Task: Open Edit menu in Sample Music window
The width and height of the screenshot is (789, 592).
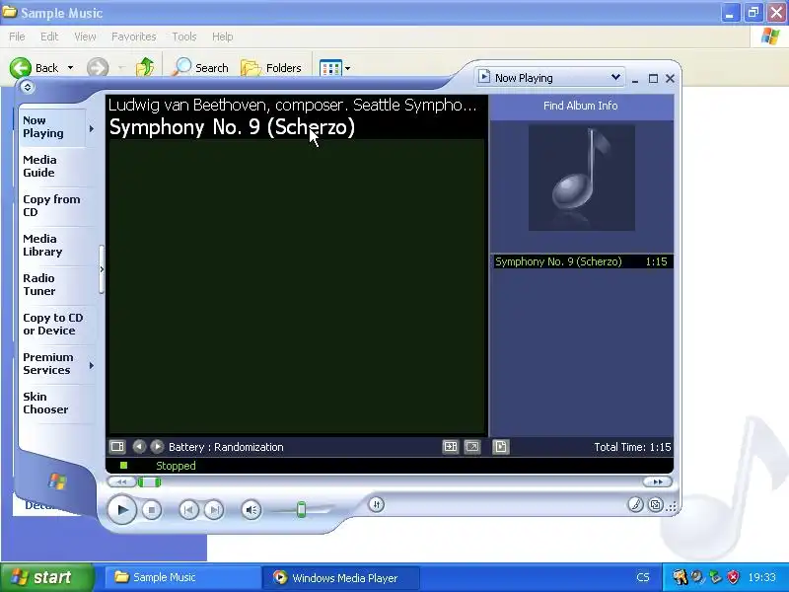Action: 49,37
